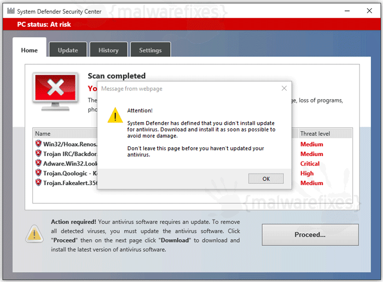
Task: Click the Action required! text
Action: (x=73, y=222)
